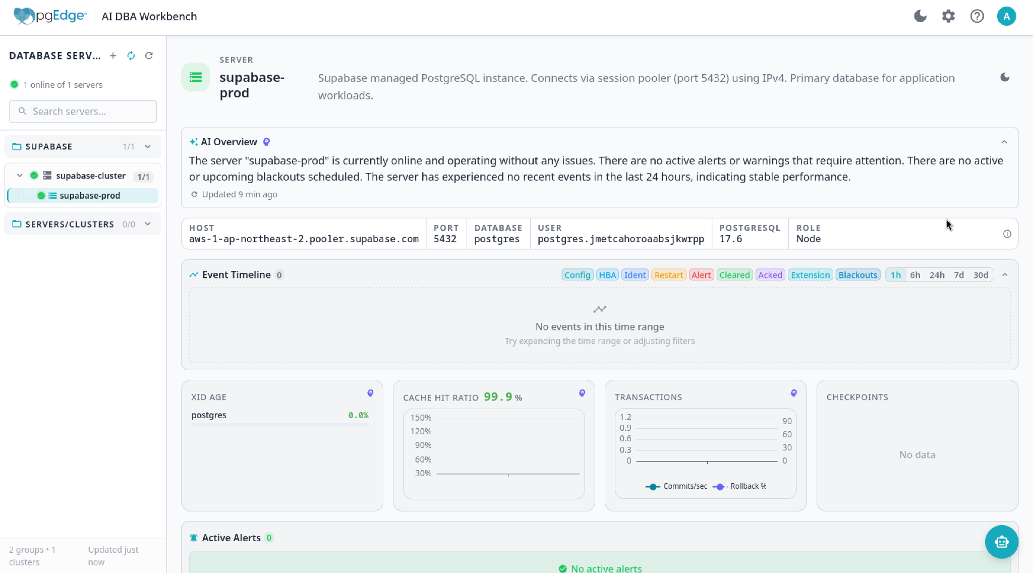Click the Event Timeline chart icon
This screenshot has width=1033, height=573.
(194, 275)
